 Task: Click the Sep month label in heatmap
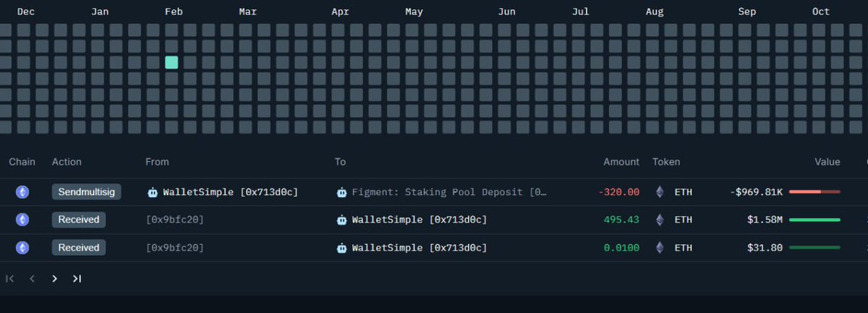coord(746,12)
